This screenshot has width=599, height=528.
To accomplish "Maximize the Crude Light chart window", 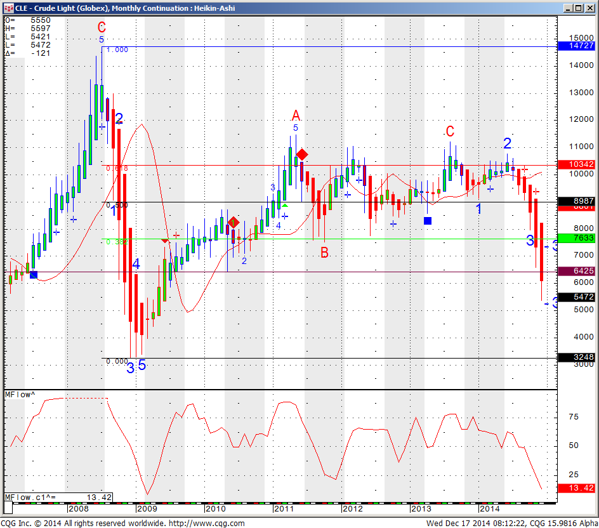I will coord(578,8).
